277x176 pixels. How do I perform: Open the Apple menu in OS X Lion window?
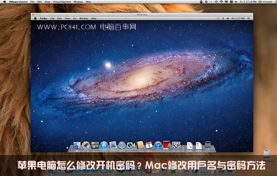(x=35, y=18)
